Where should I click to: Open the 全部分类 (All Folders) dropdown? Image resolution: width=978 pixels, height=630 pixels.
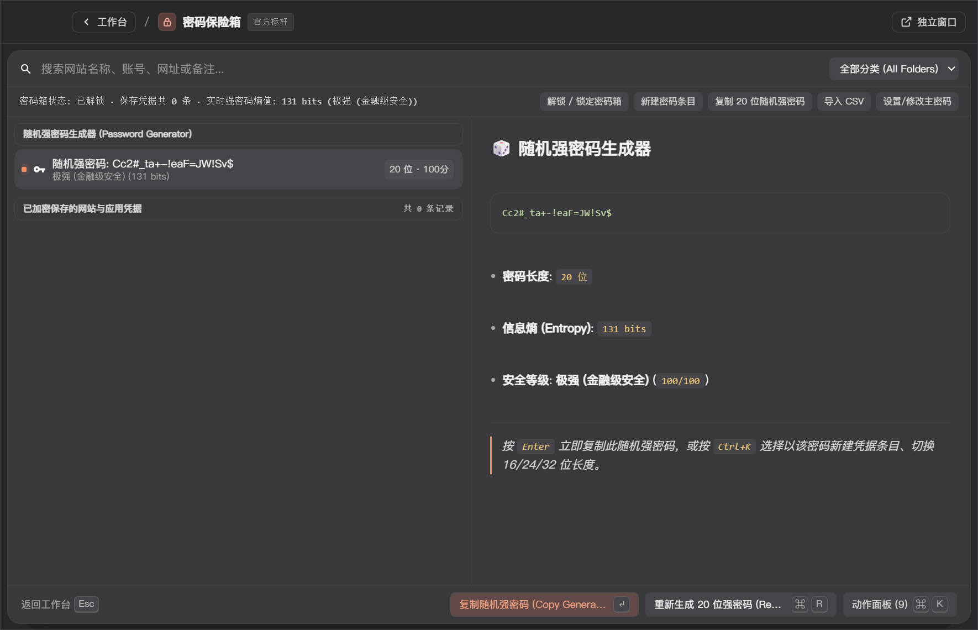coord(893,69)
